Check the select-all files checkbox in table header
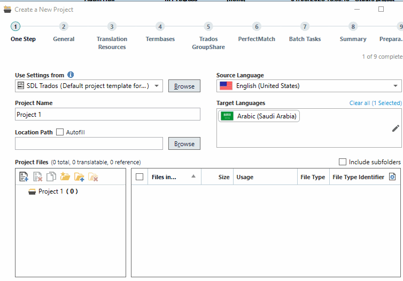 [x=139, y=177]
